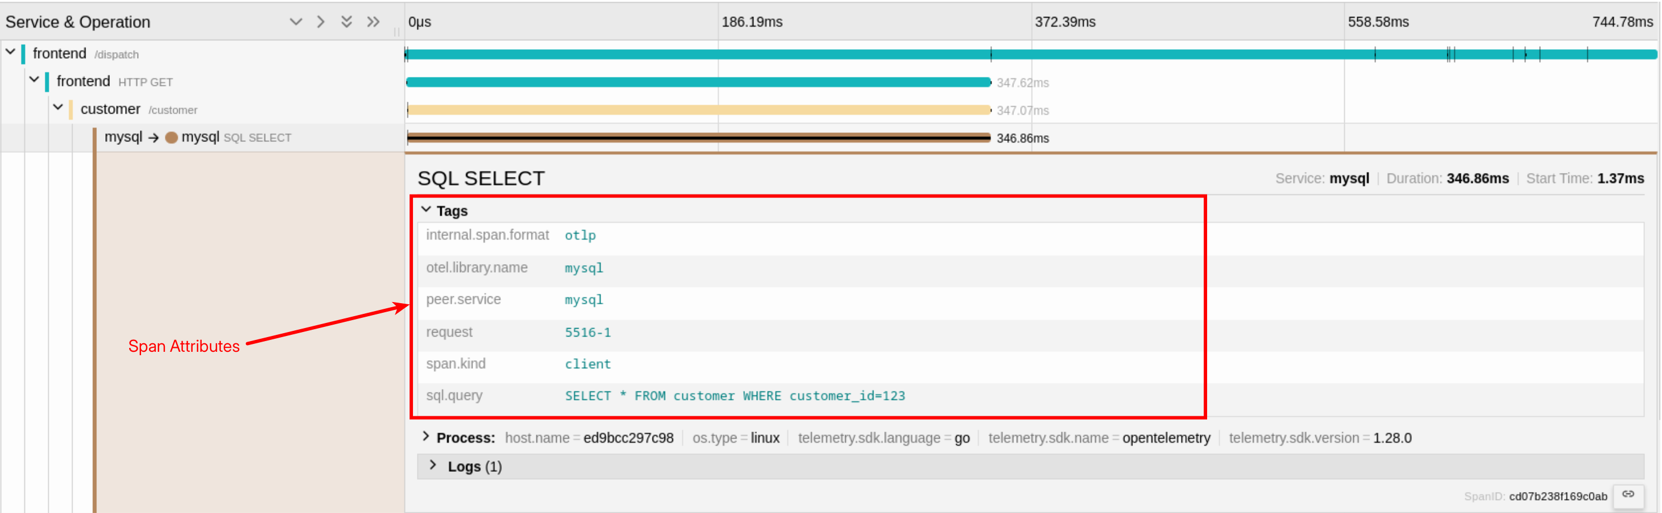Expand the Logs (1) section
This screenshot has width=1662, height=513.
coord(433,465)
